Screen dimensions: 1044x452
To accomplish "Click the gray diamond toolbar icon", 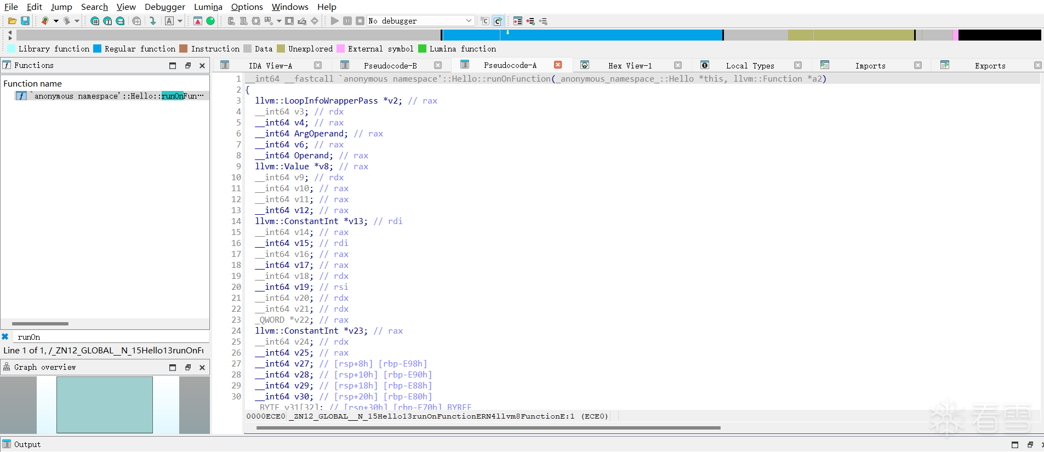I will coord(315,21).
